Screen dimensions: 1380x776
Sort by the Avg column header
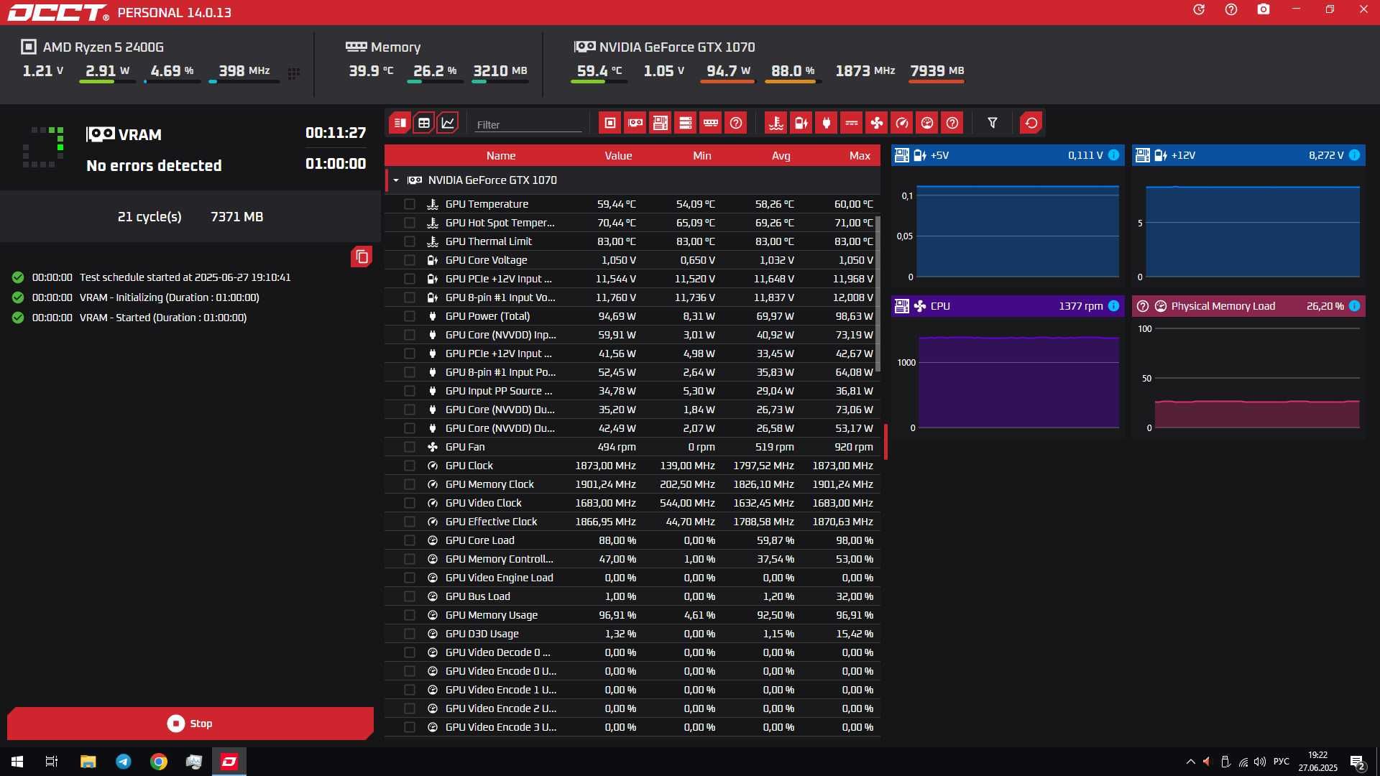[x=781, y=156]
